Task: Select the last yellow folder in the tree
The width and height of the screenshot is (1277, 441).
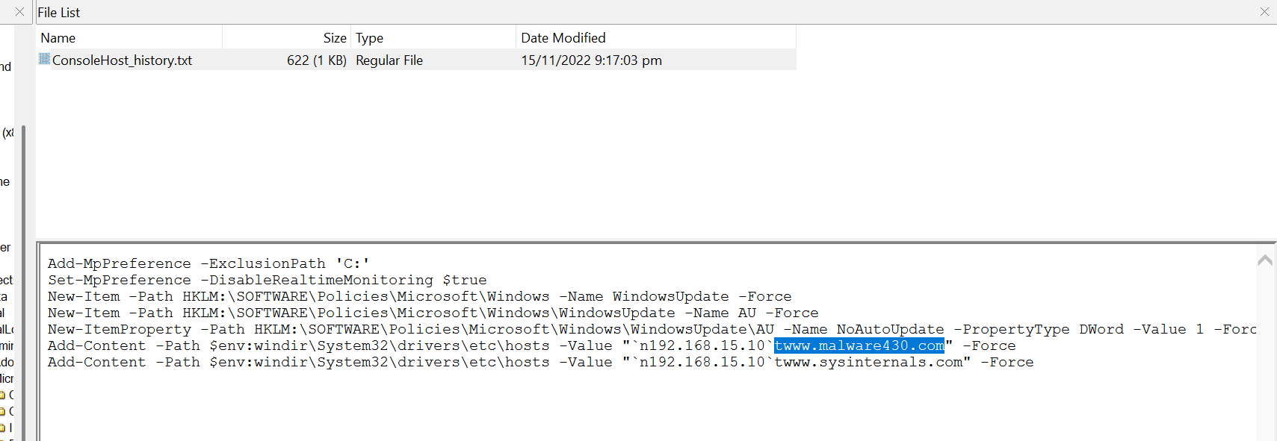Action: click(3, 428)
